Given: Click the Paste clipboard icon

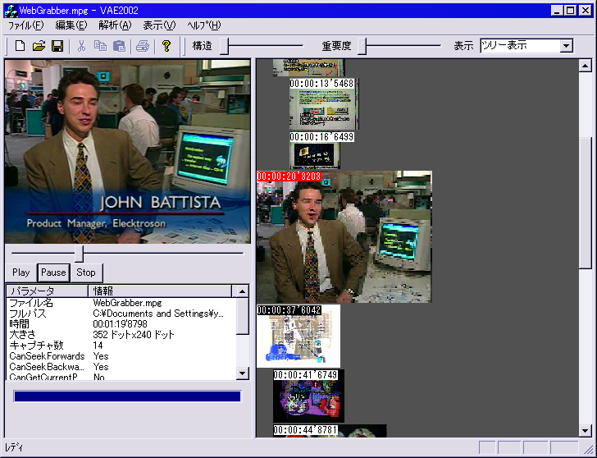Looking at the screenshot, I should [x=119, y=46].
